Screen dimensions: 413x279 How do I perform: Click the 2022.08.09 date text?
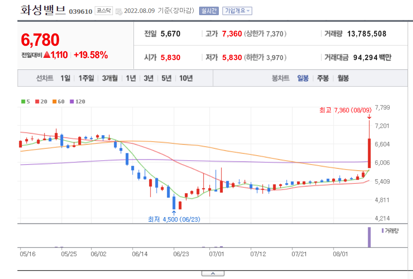139,11
